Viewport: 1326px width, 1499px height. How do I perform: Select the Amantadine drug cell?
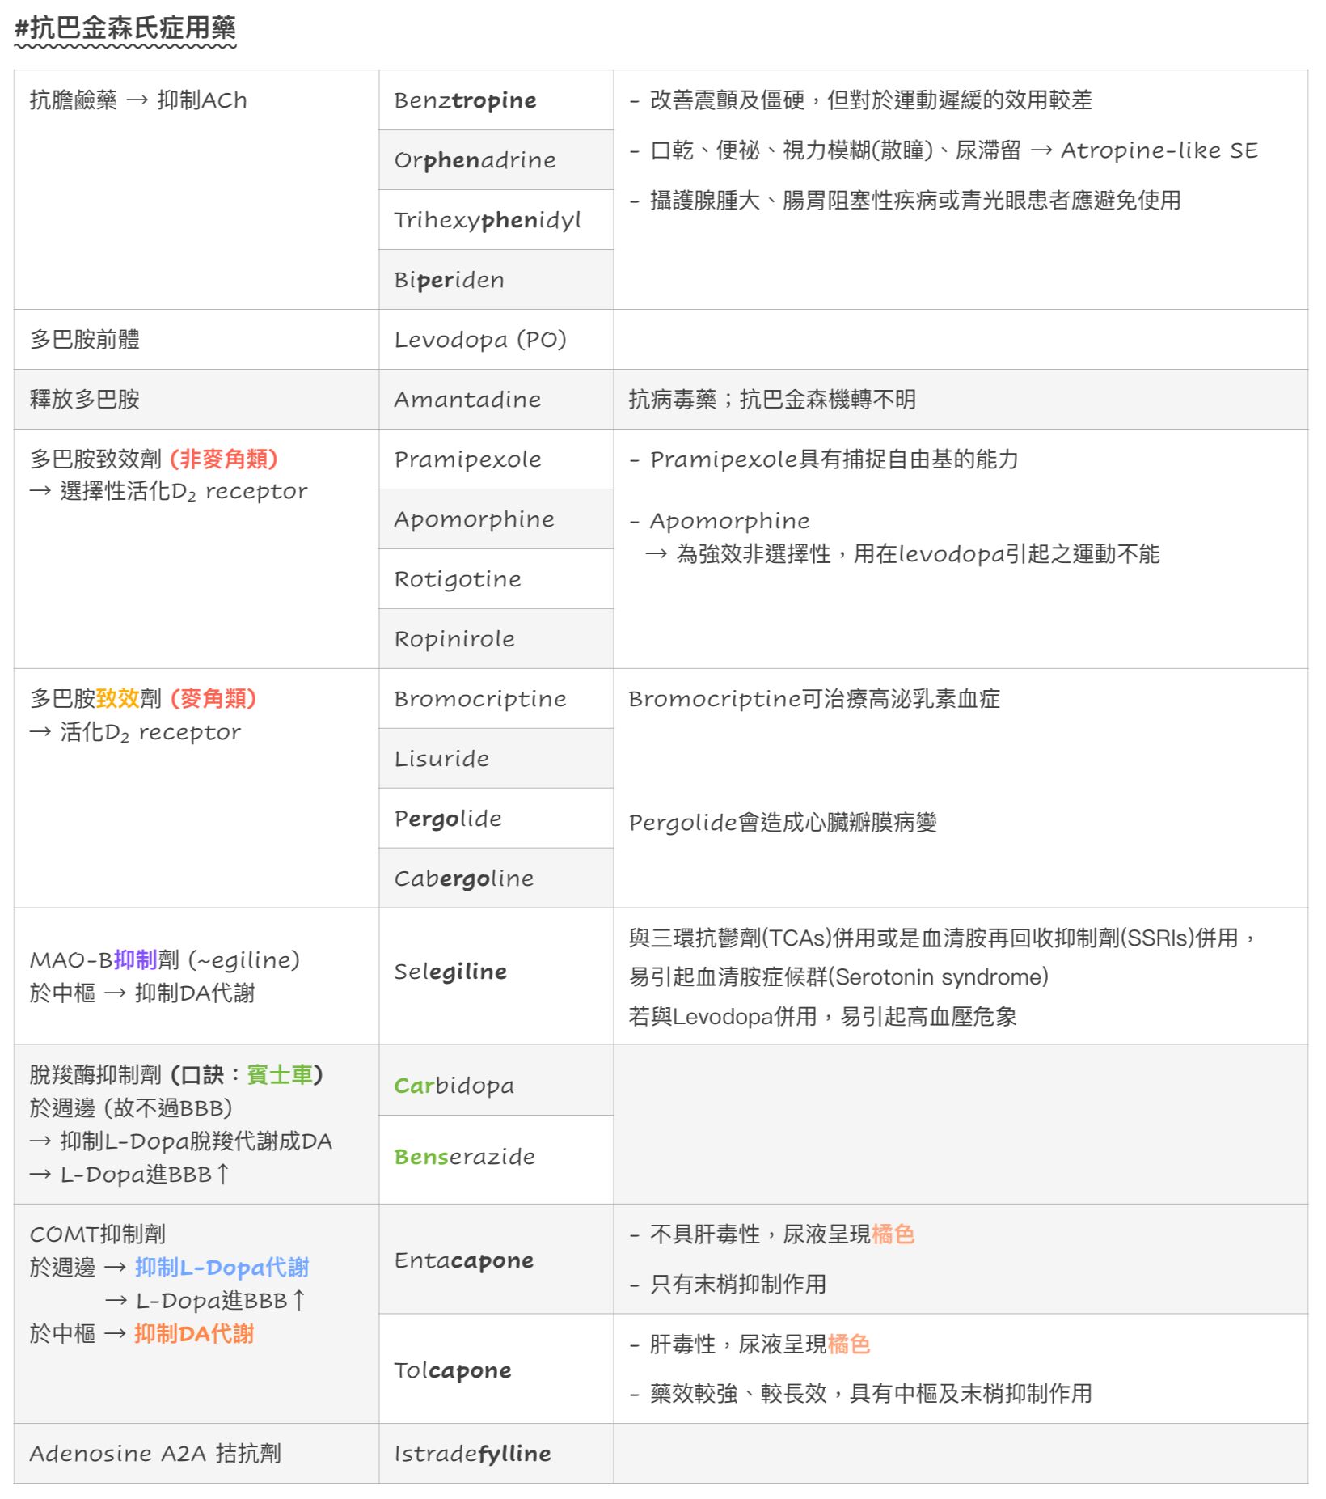click(x=467, y=400)
